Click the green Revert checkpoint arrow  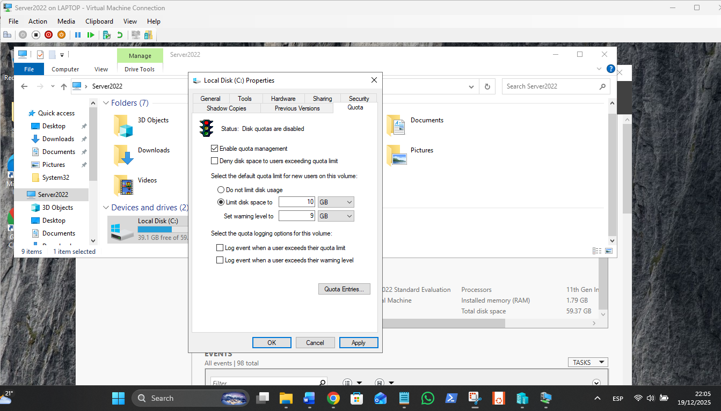click(120, 35)
